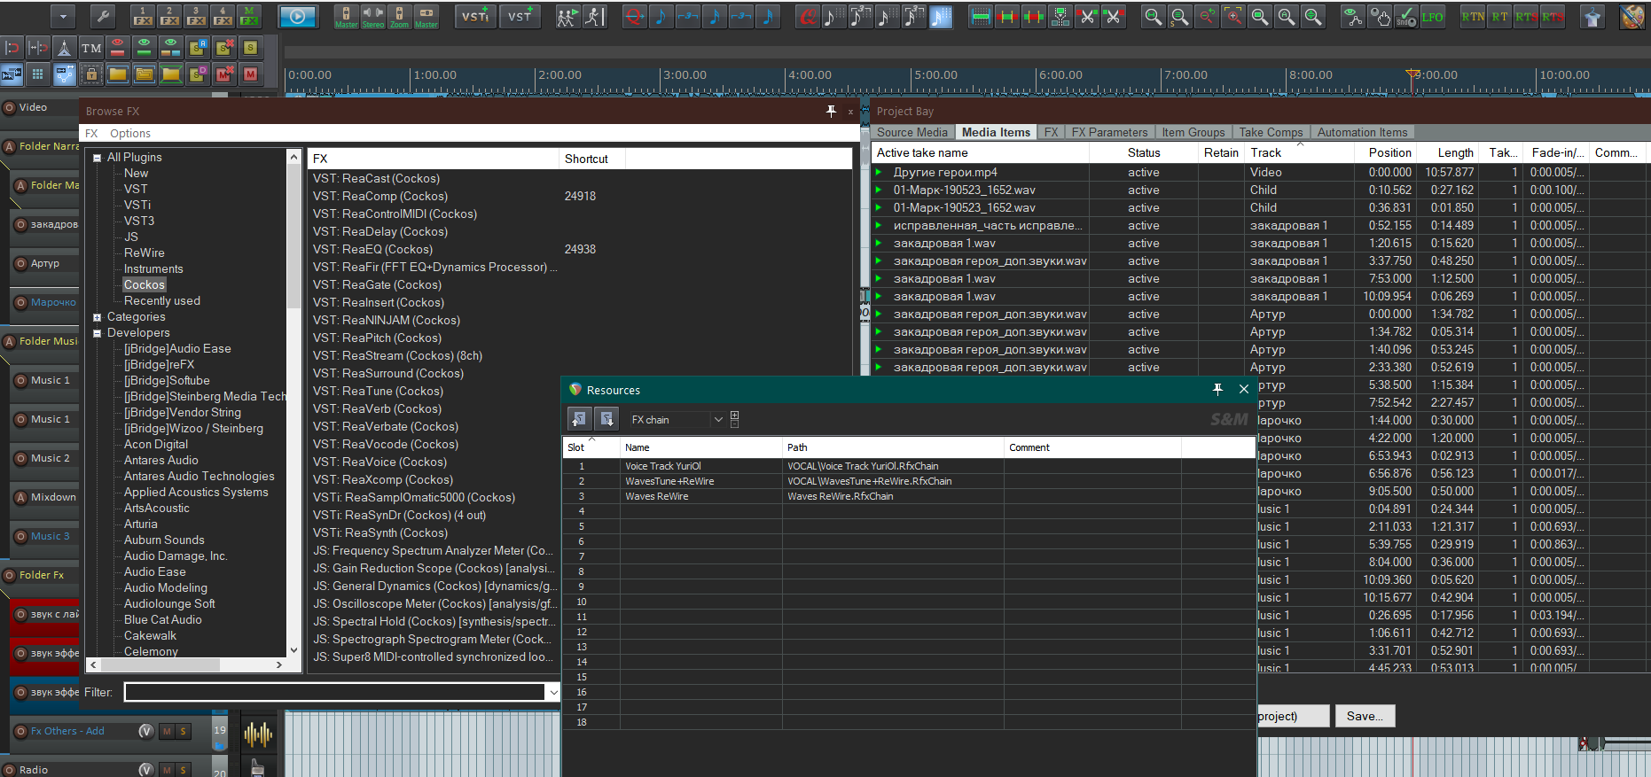Image resolution: width=1651 pixels, height=777 pixels.
Task: Click the Save... button
Action: coord(1365,716)
